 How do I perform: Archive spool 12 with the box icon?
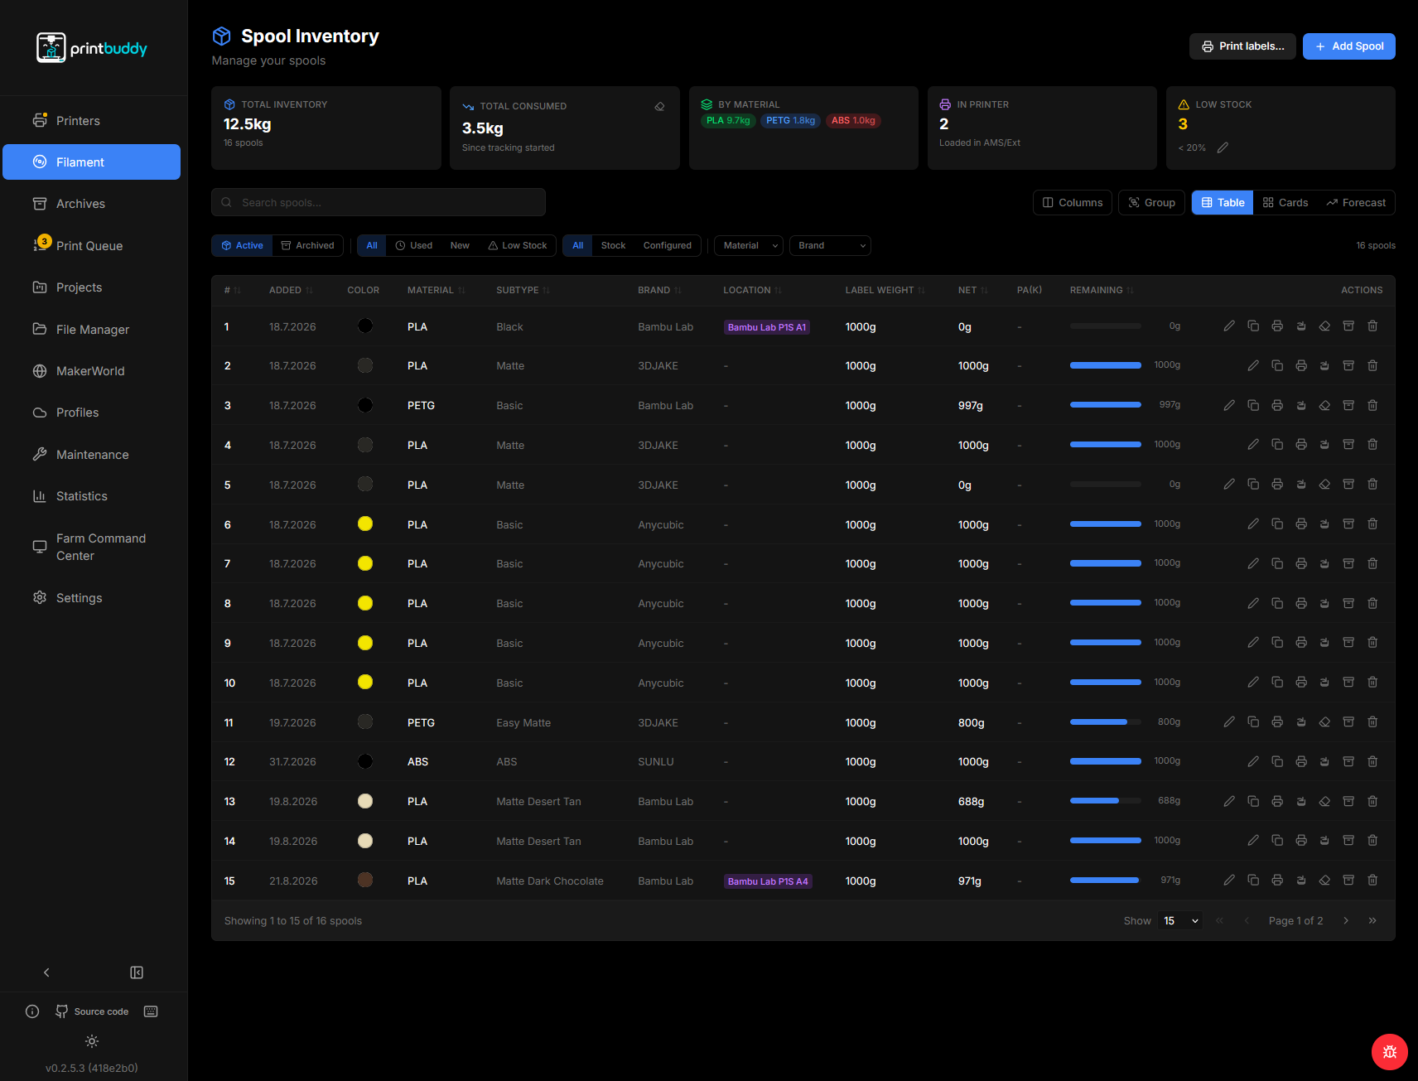tap(1348, 761)
